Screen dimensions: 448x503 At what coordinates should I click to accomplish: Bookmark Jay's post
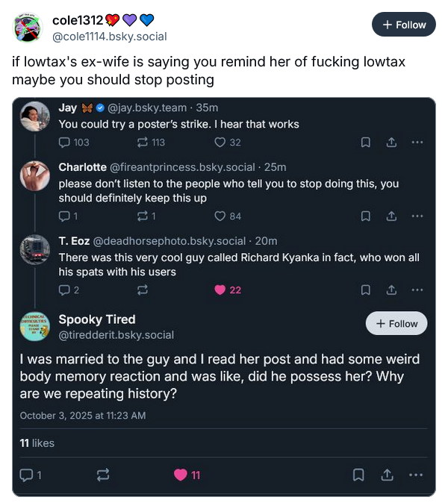pyautogui.click(x=365, y=143)
